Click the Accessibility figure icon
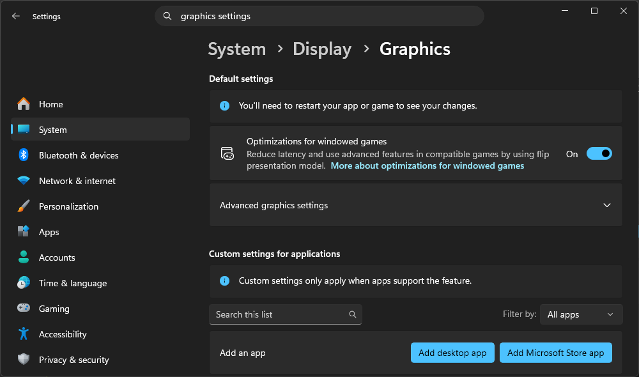639x377 pixels. click(24, 334)
